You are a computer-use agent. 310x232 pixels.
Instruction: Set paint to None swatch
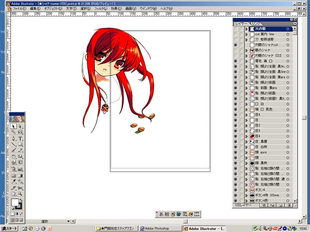(21, 214)
